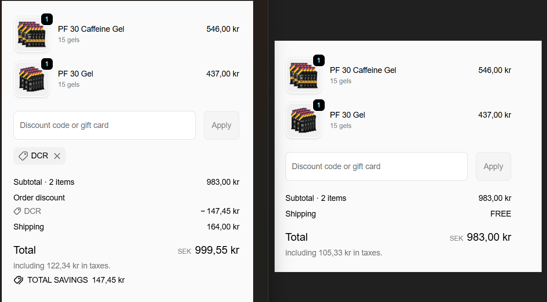The height and width of the screenshot is (302, 547).
Task: Click the Caffeine Gel thumbnail in the free-shipping order
Action: [x=303, y=76]
